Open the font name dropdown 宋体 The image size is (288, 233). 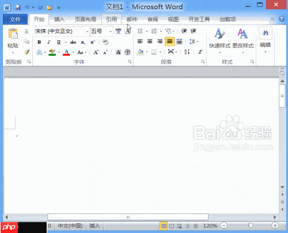[x=88, y=32]
